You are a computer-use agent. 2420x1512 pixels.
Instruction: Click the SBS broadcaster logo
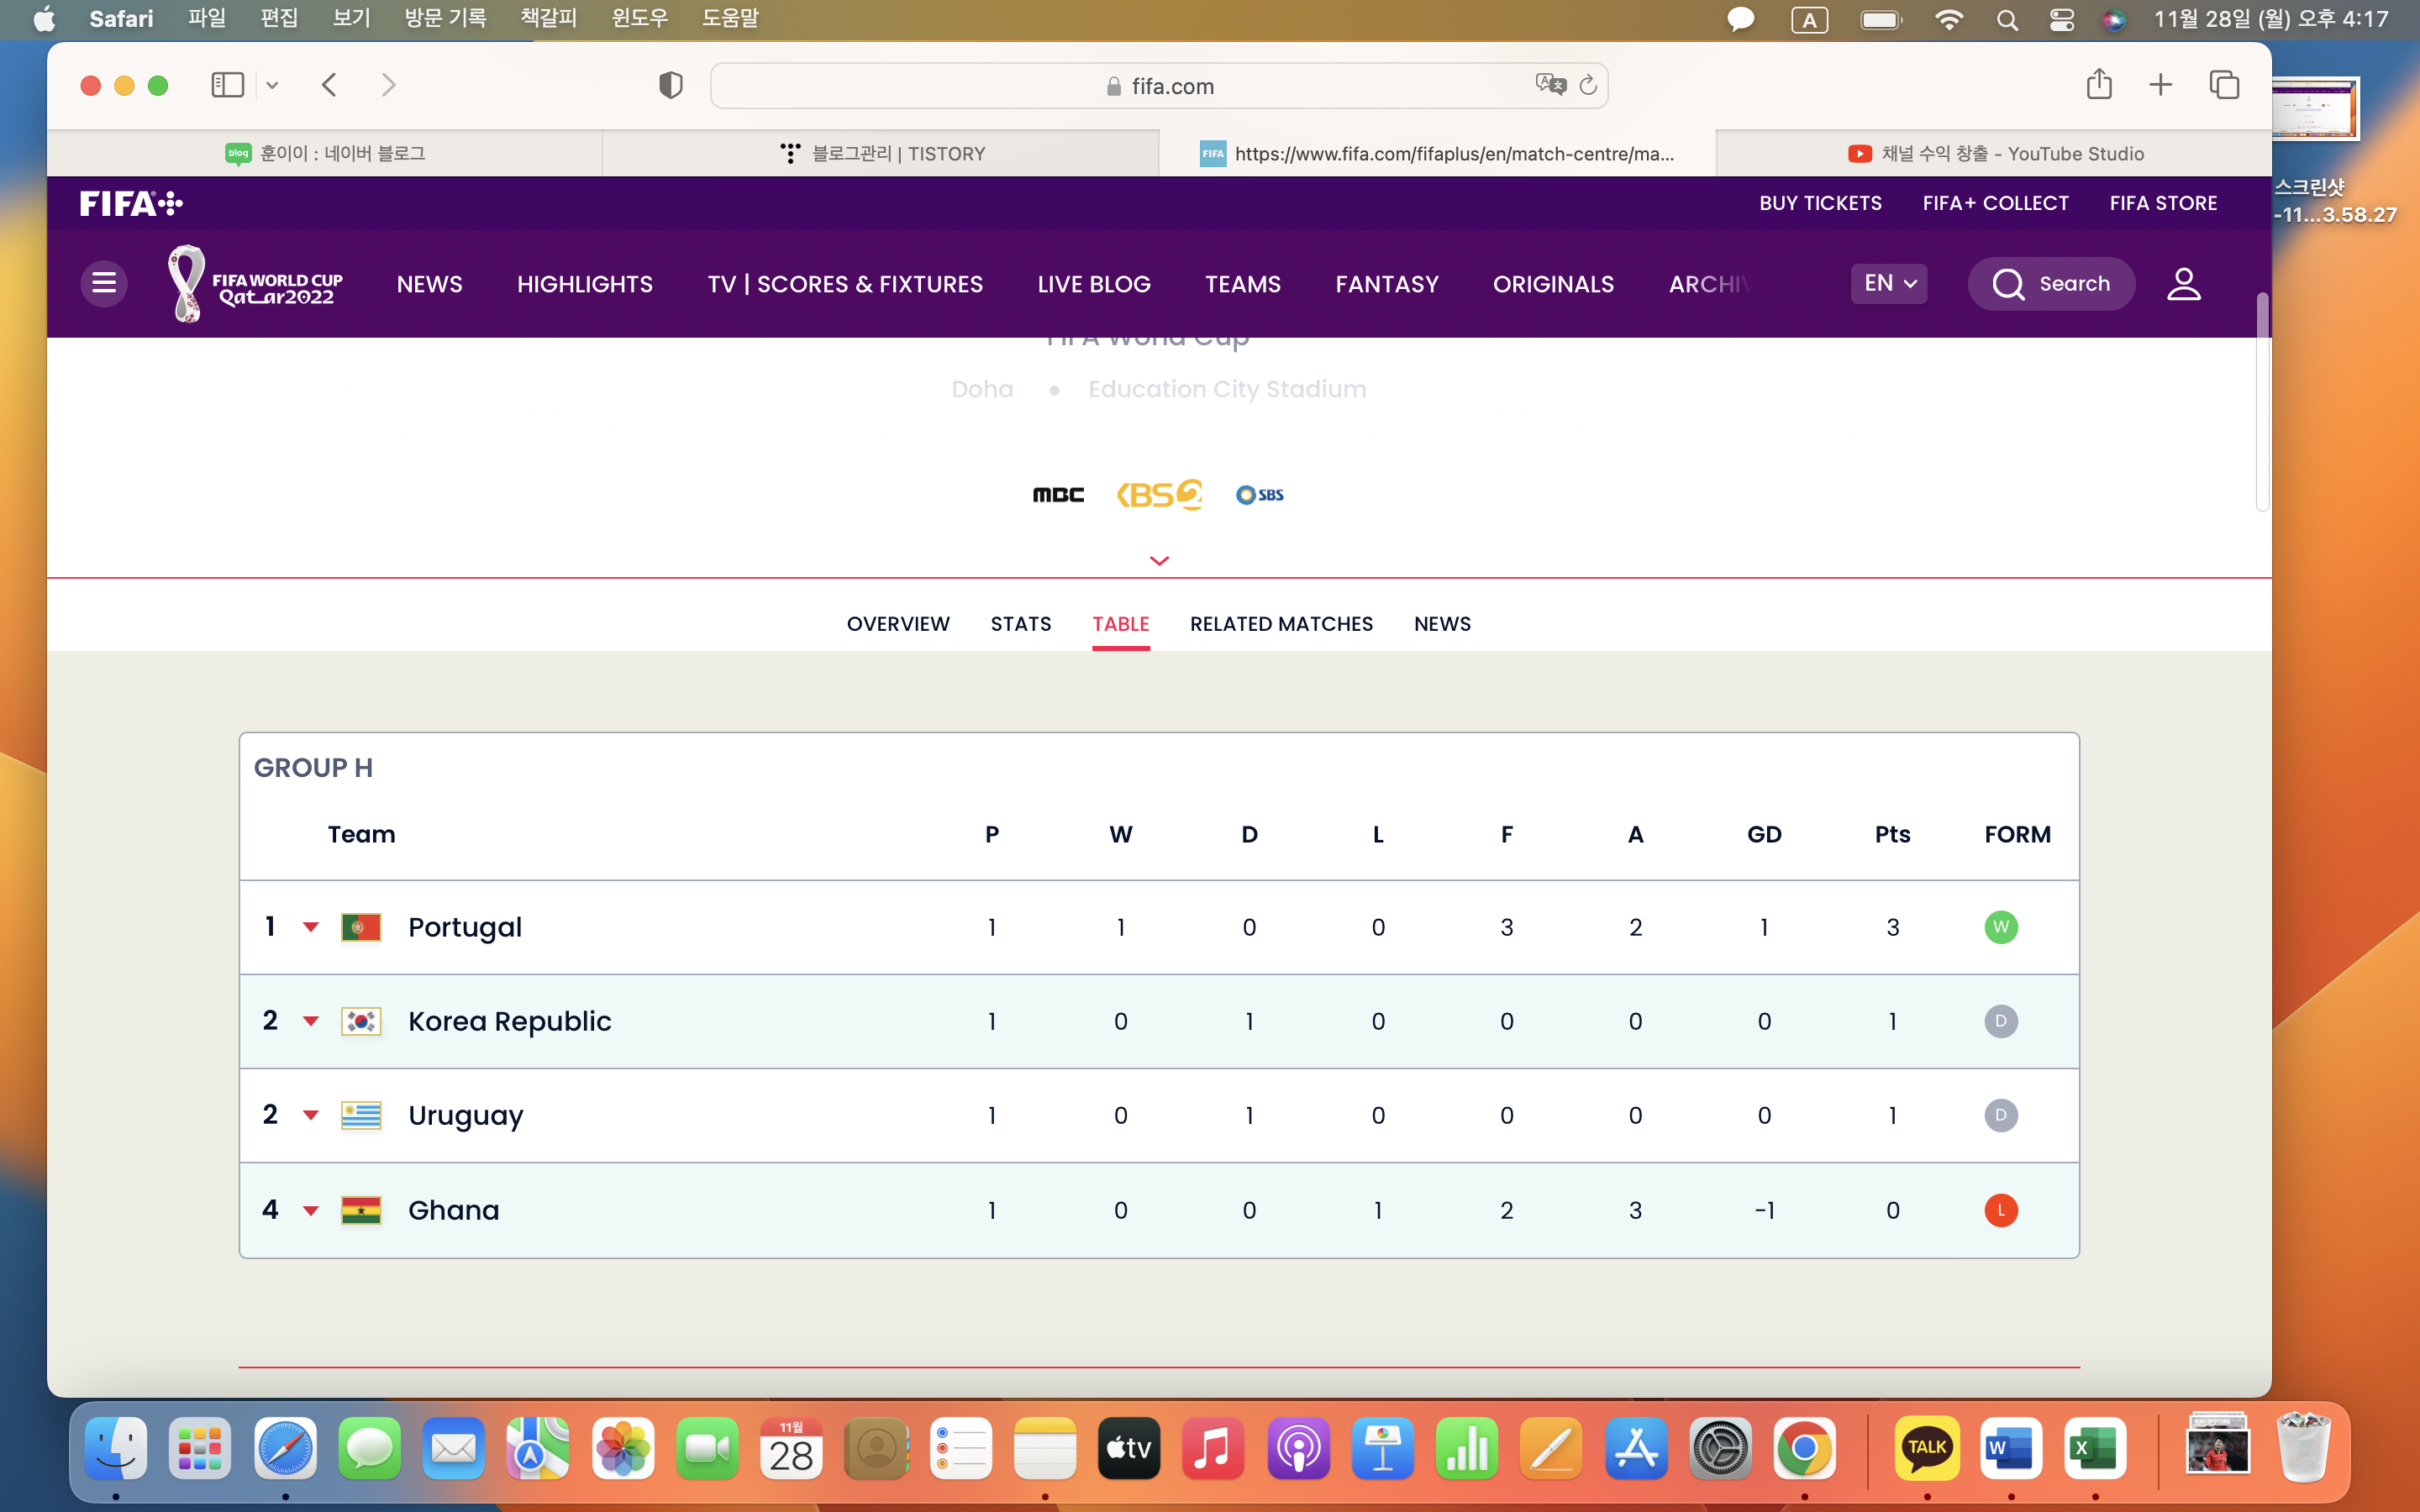(1260, 495)
